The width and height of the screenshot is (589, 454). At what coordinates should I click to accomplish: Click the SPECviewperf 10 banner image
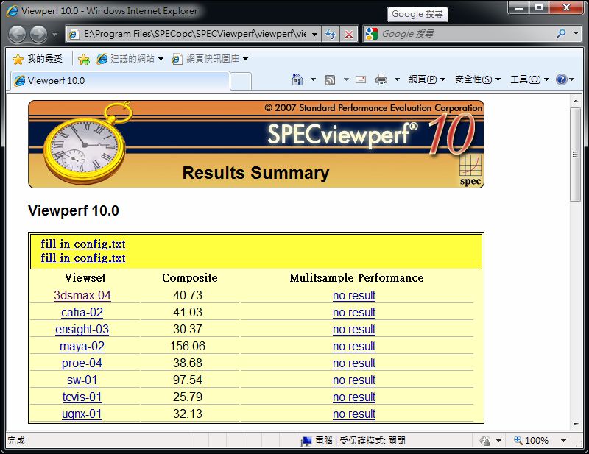[x=256, y=144]
